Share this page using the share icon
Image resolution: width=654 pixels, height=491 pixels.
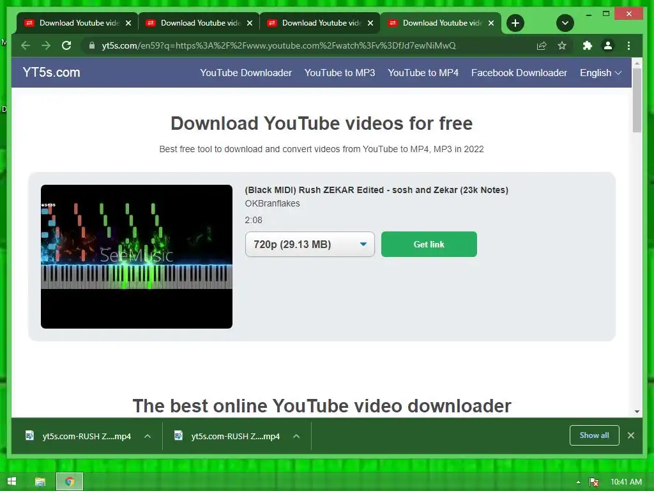click(x=542, y=45)
